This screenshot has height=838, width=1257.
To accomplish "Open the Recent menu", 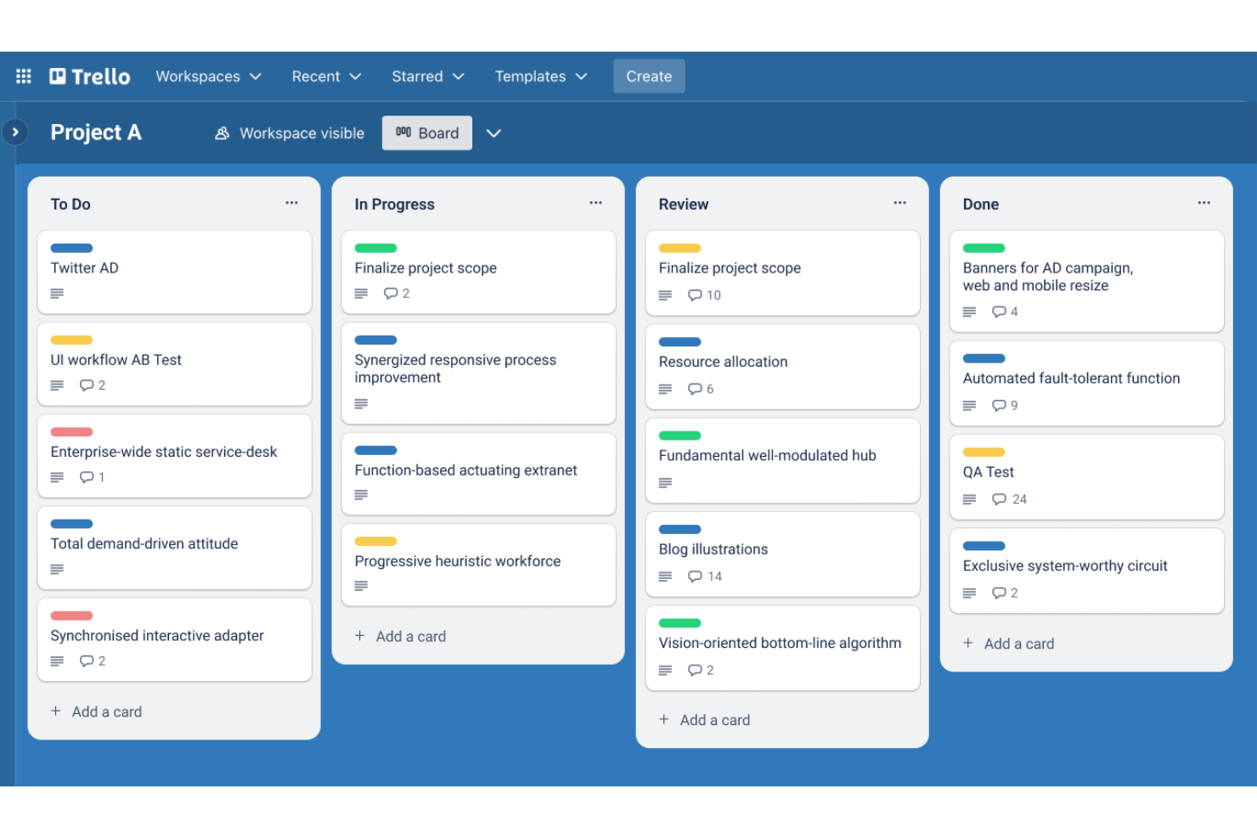I will (326, 76).
